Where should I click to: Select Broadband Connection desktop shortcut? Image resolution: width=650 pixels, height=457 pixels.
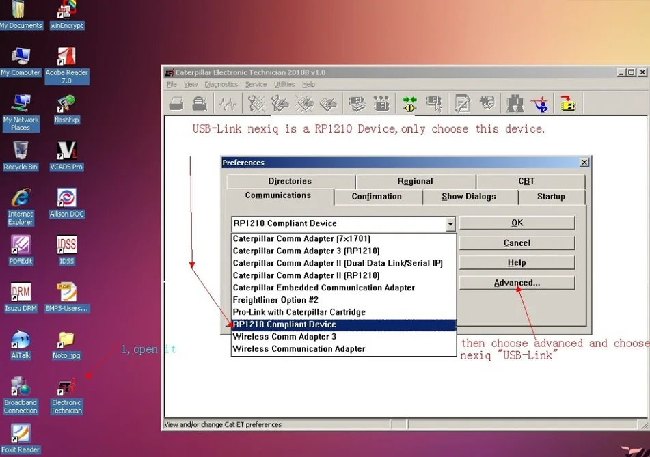[x=21, y=396]
